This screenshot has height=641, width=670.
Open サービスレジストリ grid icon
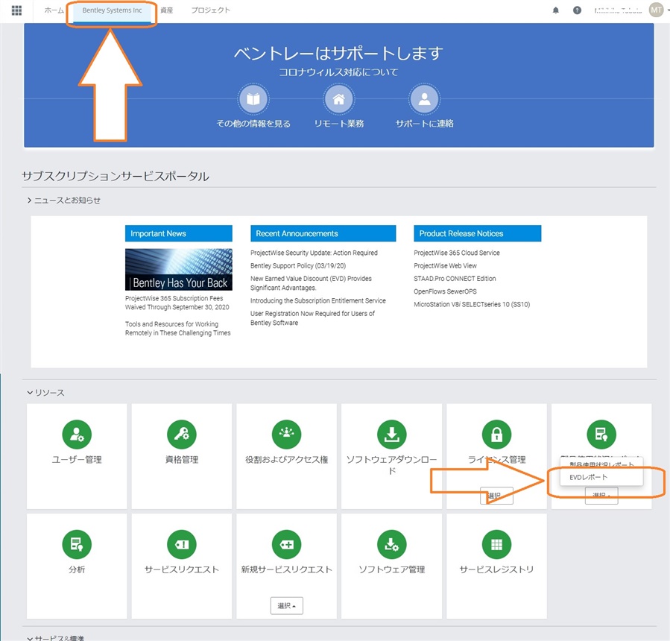point(496,544)
